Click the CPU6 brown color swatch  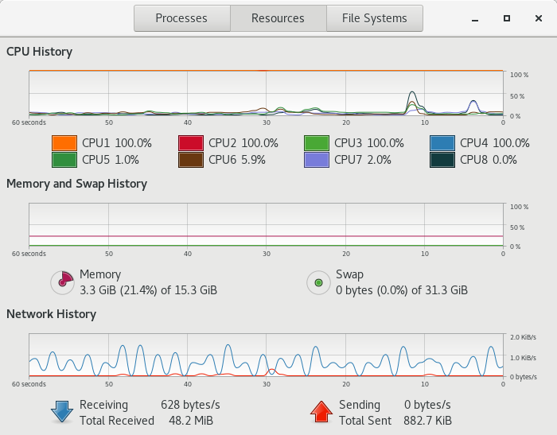point(191,160)
